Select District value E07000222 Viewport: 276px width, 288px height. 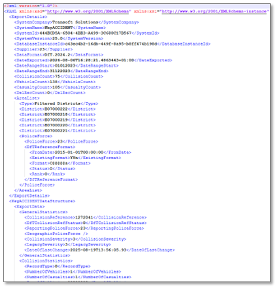(56, 109)
